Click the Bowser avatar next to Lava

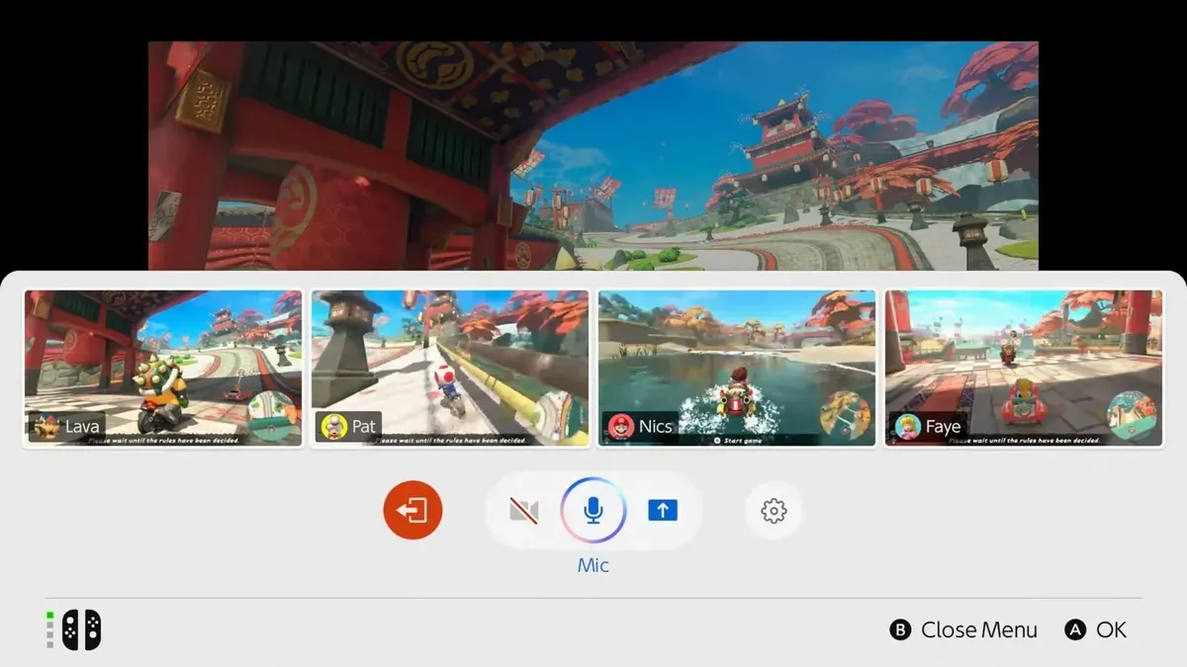tap(46, 427)
